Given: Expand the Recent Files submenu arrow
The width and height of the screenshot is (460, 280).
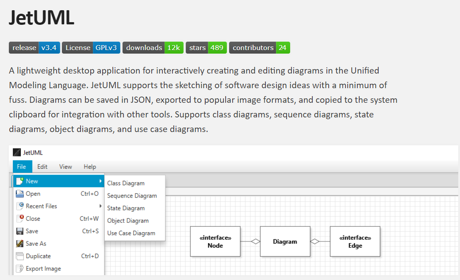Looking at the screenshot, I should pos(100,206).
